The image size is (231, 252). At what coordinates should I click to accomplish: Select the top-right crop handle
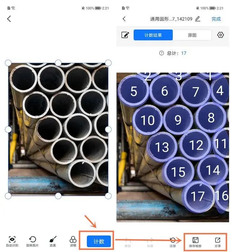point(108,63)
